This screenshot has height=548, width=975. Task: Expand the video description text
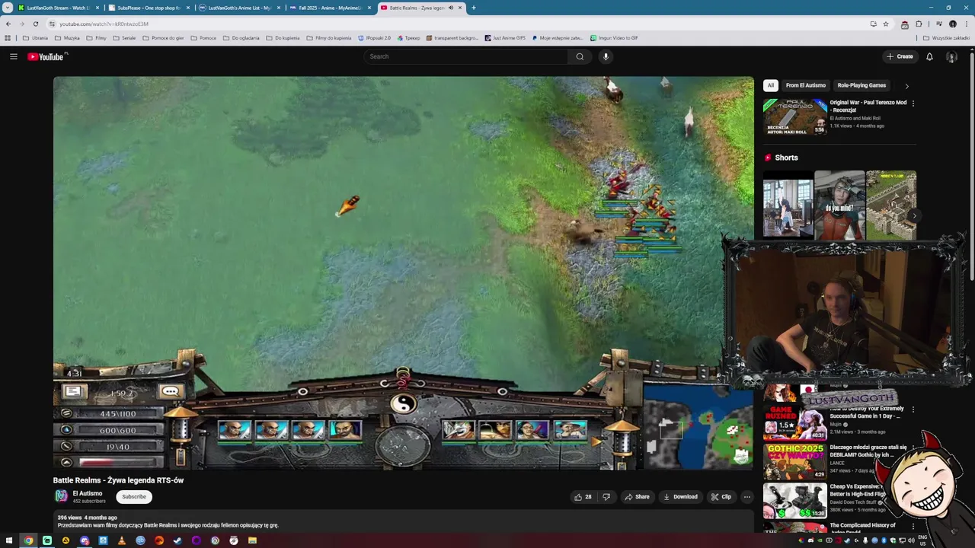[x=168, y=525]
